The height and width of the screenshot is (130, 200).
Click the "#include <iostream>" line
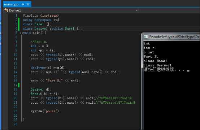click(x=41, y=16)
